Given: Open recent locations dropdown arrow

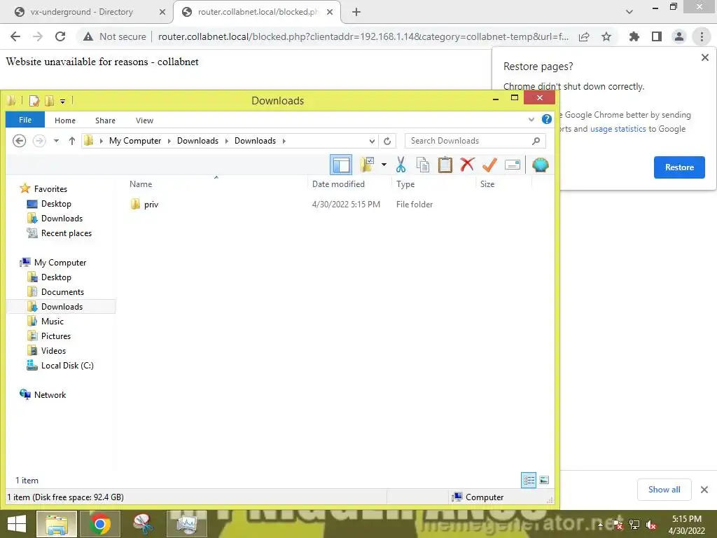Looking at the screenshot, I should [56, 141].
